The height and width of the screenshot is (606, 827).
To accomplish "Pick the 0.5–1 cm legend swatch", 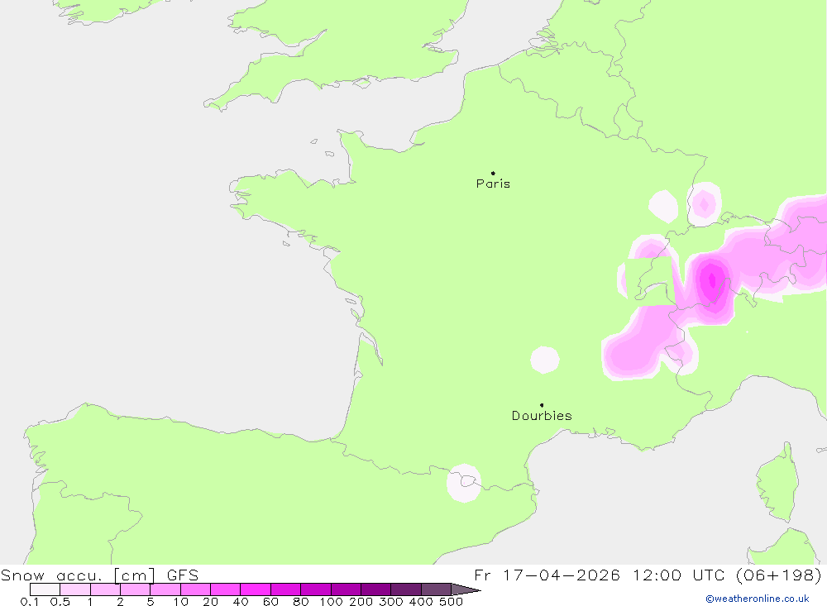I will 75,589.
